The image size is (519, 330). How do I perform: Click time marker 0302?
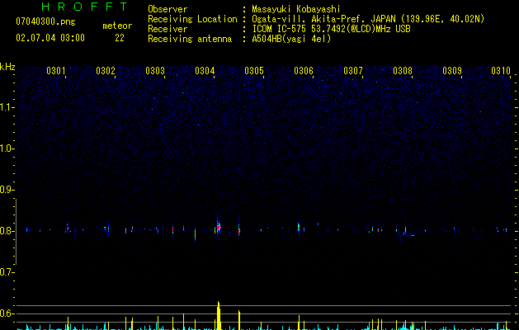(x=106, y=71)
